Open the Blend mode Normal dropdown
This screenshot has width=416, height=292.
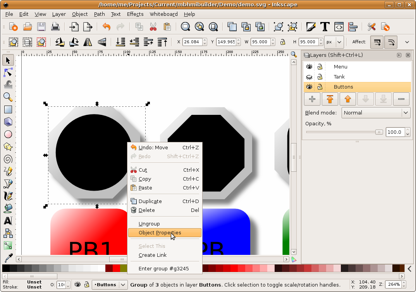[x=376, y=113]
